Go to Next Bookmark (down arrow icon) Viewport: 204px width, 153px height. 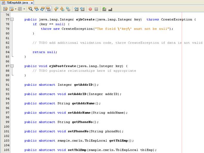click(x=62, y=9)
